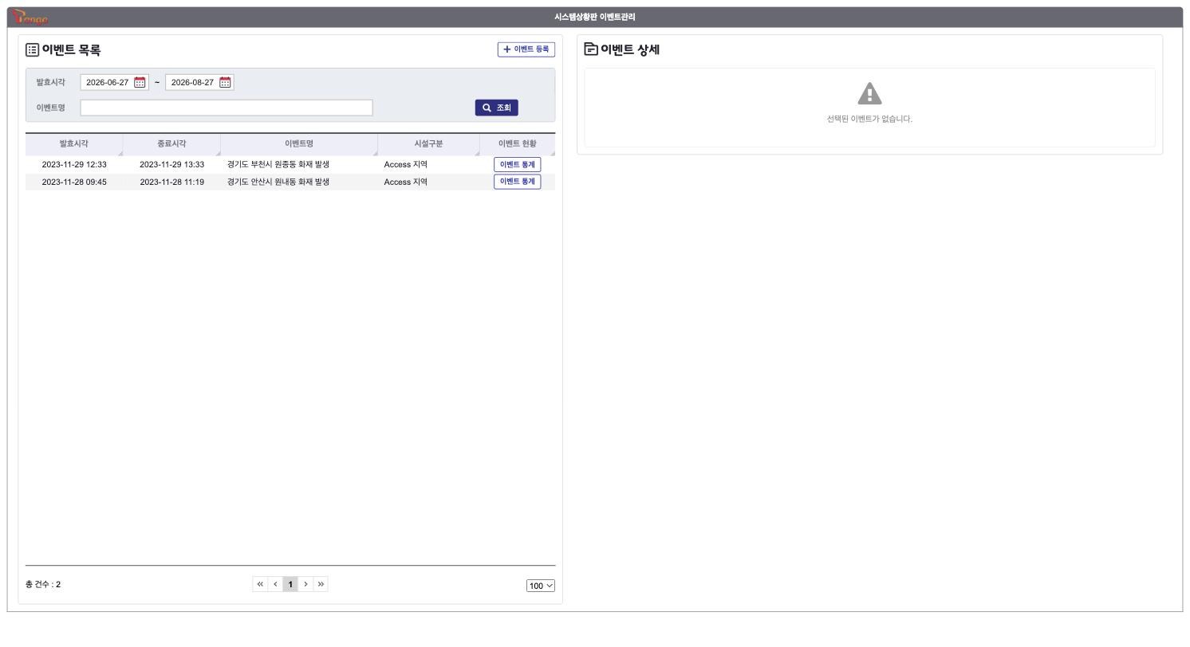The image size is (1190, 647).
Task: Click the 총 건수 : 2 count text
Action: point(43,584)
